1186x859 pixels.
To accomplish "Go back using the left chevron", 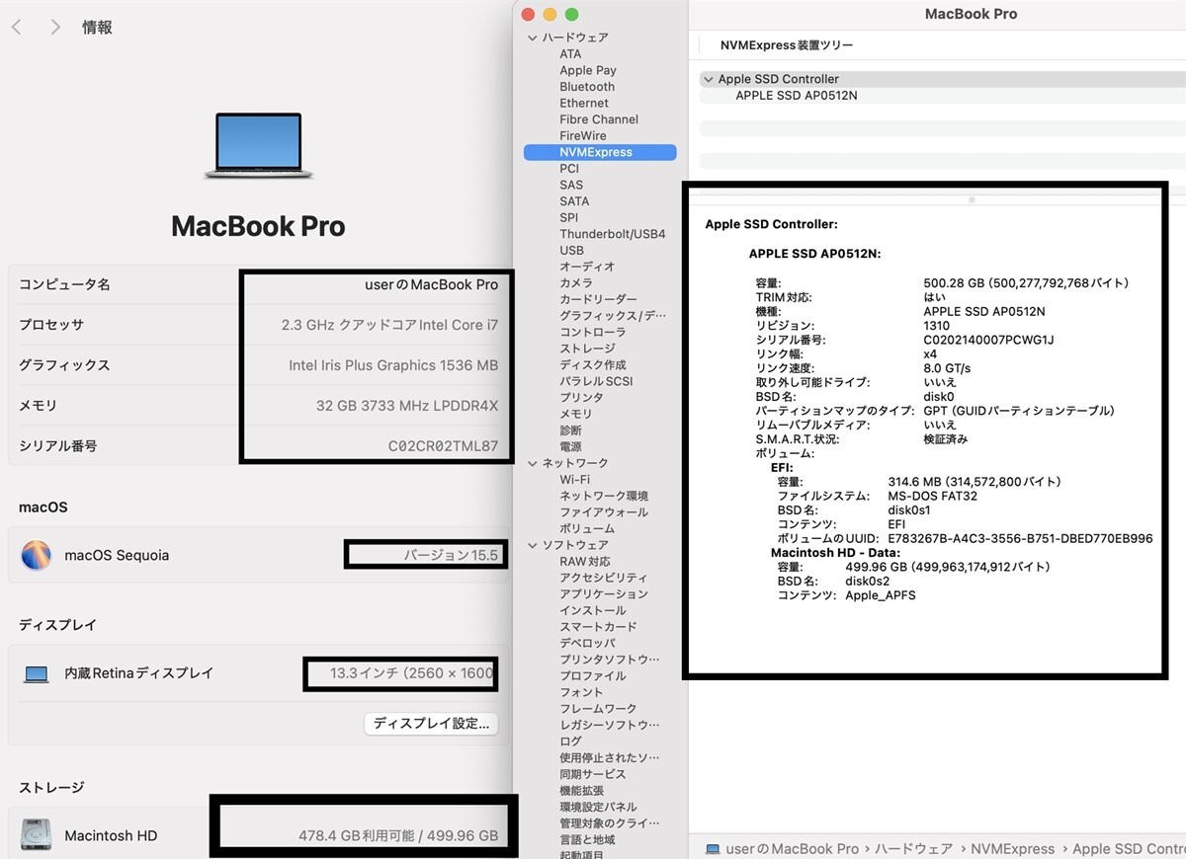I will point(17,28).
